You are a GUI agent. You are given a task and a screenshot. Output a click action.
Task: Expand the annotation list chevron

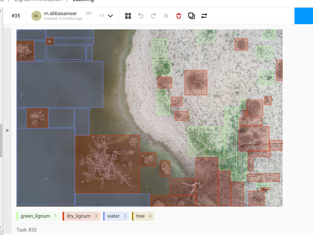point(110,16)
